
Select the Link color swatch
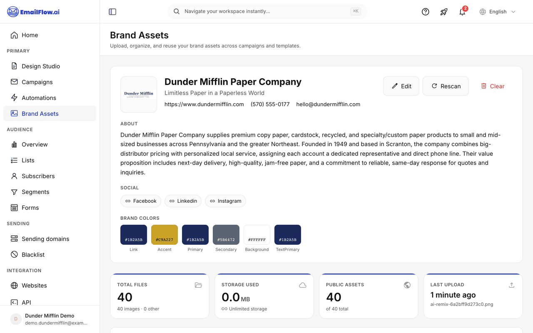coord(134,235)
